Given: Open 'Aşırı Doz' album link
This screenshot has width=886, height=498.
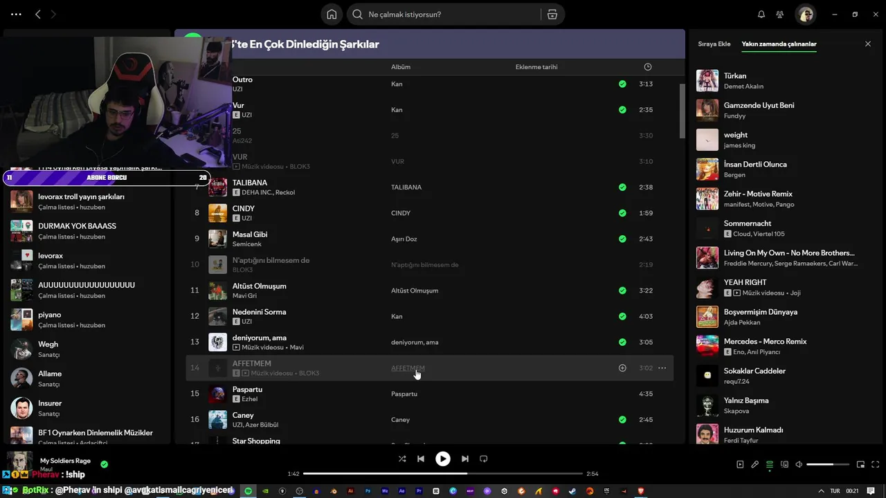Looking at the screenshot, I should pos(404,239).
